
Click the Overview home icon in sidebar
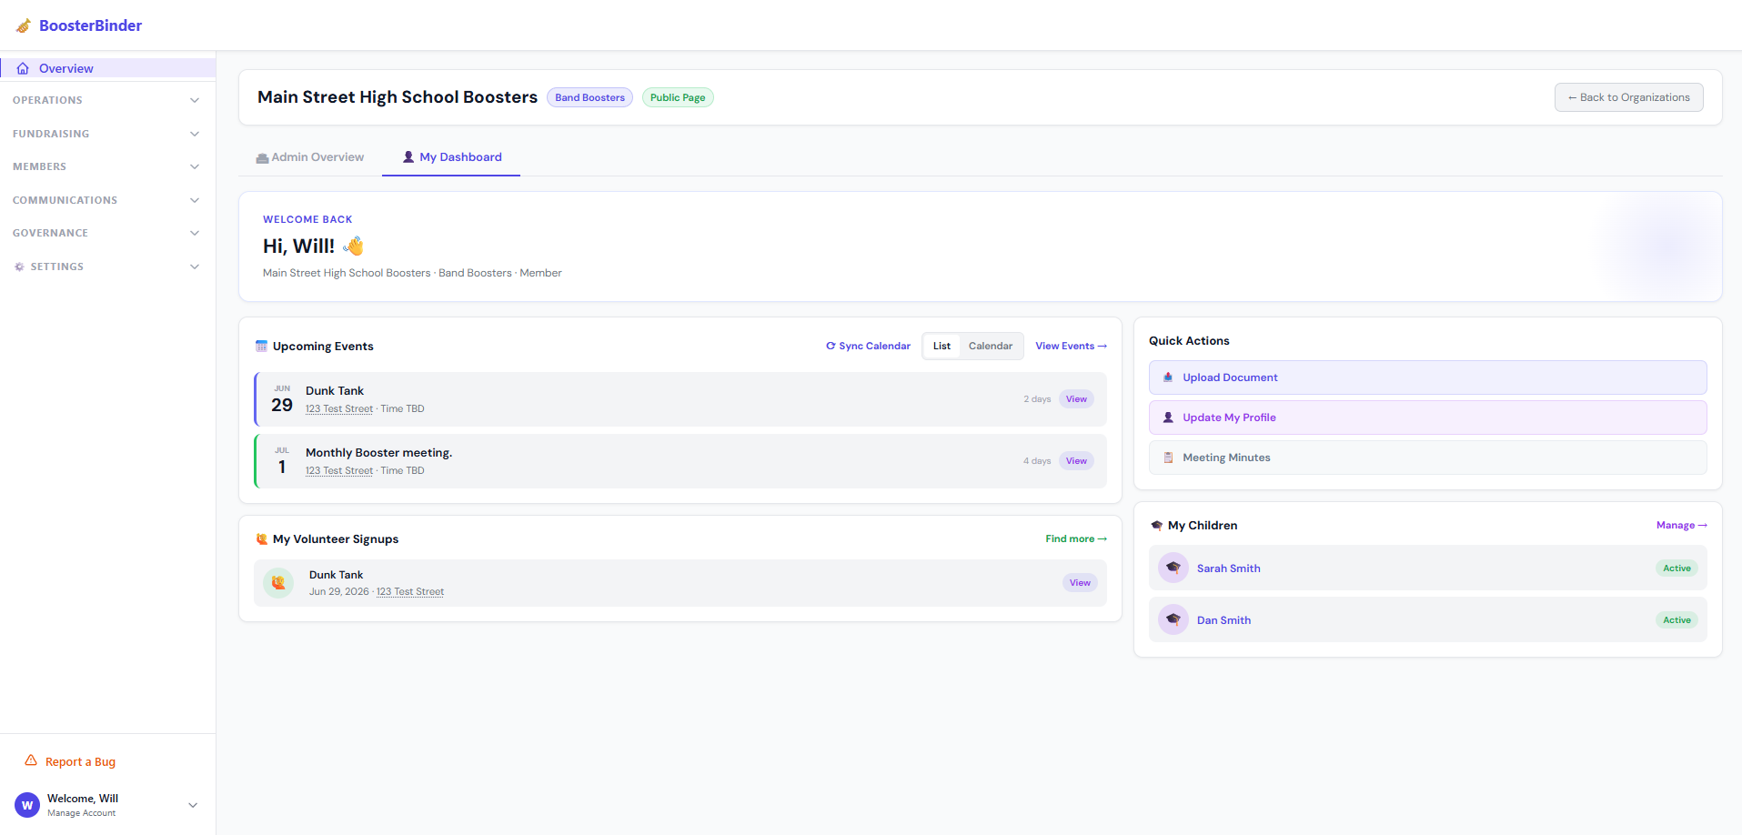[23, 68]
